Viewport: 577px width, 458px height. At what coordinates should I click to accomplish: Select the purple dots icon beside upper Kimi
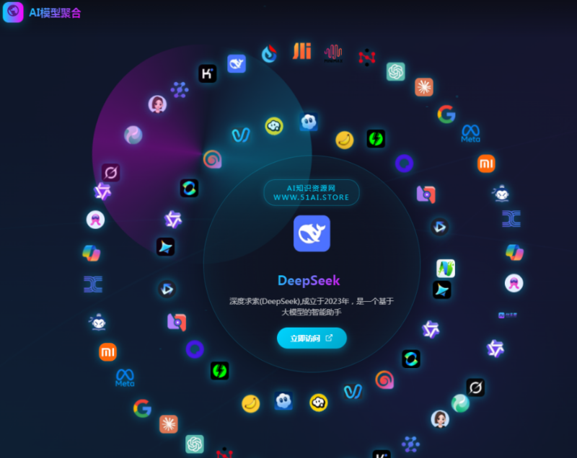180,90
